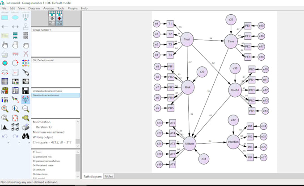Click the computation summary scroll up arrow
This screenshot has width=304, height=186.
coord(77,122)
